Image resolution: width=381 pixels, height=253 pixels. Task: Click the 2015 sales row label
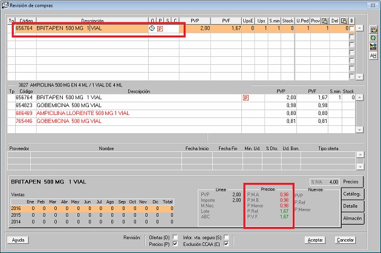click(x=16, y=215)
